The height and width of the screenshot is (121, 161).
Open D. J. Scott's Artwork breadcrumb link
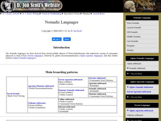click(11, 14)
